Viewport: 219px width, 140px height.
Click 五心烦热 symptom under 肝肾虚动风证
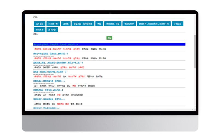pyautogui.click(x=66, y=95)
